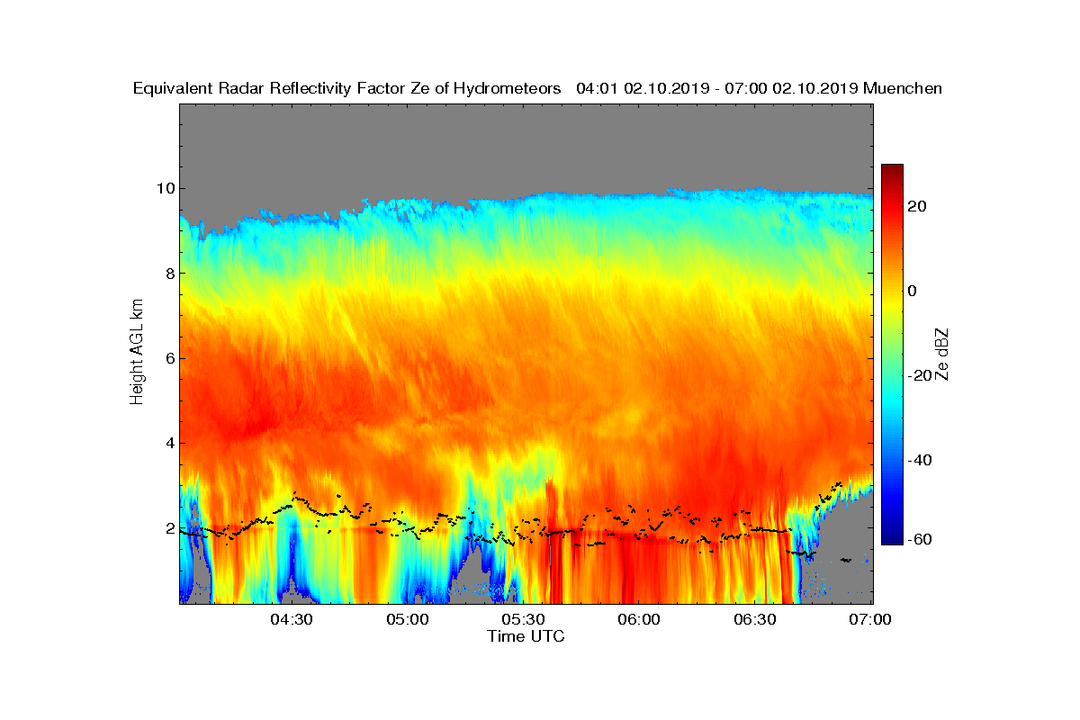
Task: Click the 04:30 time axis label
Action: pyautogui.click(x=292, y=620)
